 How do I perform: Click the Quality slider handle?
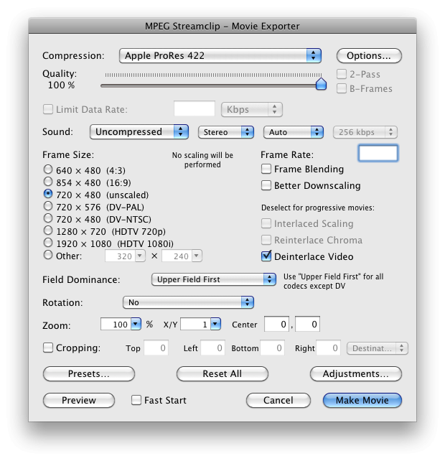(321, 84)
